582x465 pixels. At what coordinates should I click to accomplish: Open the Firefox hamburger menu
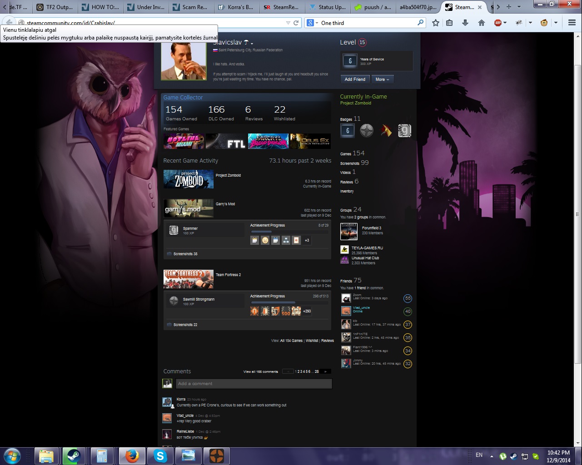click(x=572, y=23)
